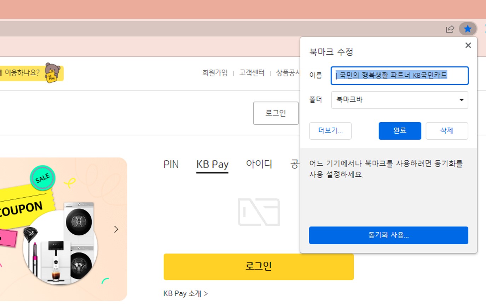The height and width of the screenshot is (304, 486).
Task: Click the share page icon
Action: pyautogui.click(x=450, y=29)
